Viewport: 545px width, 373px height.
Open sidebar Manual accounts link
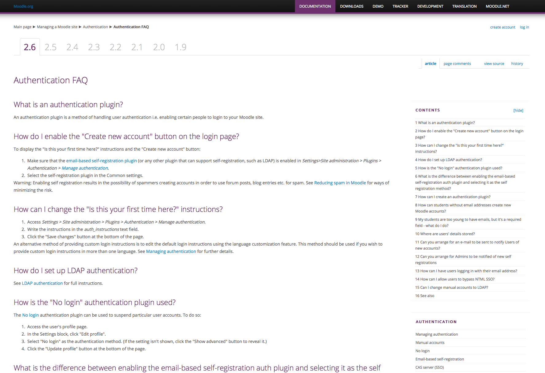[430, 343]
